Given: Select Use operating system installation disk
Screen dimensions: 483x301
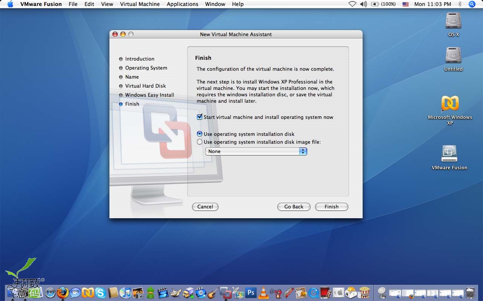Looking at the screenshot, I should click(x=200, y=134).
